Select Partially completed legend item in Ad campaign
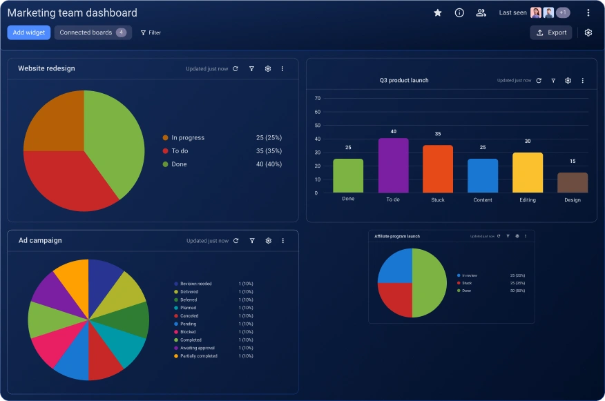 [x=213, y=356]
